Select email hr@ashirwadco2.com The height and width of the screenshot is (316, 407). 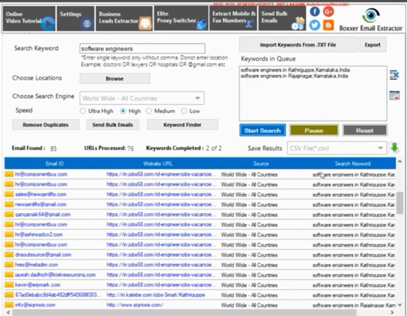(39, 235)
